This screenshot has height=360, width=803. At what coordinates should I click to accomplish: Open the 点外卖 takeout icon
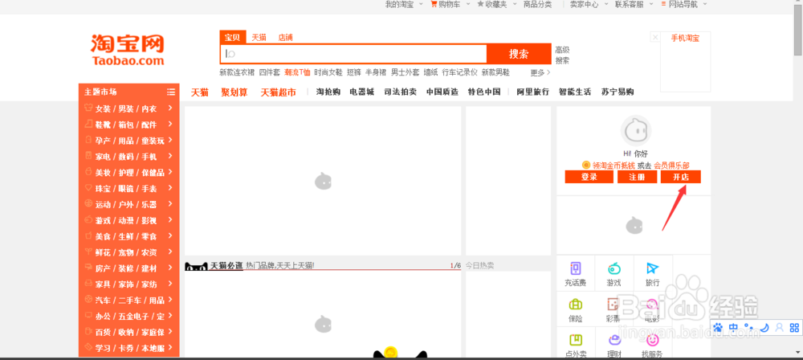[x=576, y=339]
